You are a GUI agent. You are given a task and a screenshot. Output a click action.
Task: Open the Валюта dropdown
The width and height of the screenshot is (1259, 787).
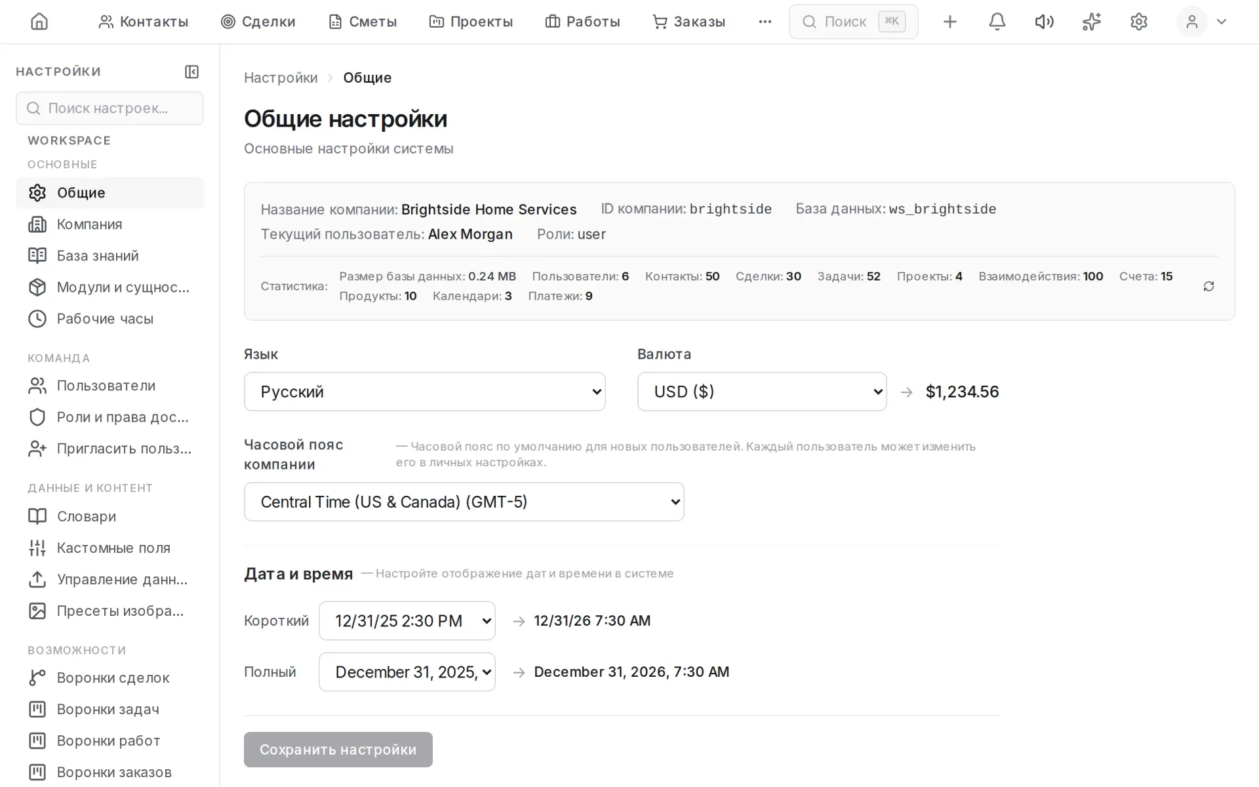coord(762,392)
